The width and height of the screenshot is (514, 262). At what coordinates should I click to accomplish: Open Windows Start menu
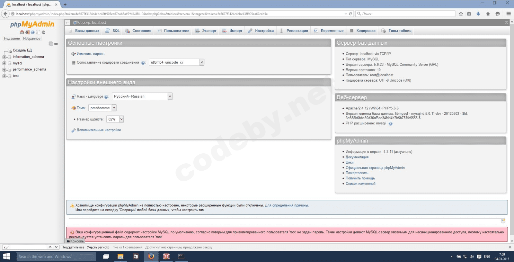click(x=7, y=256)
